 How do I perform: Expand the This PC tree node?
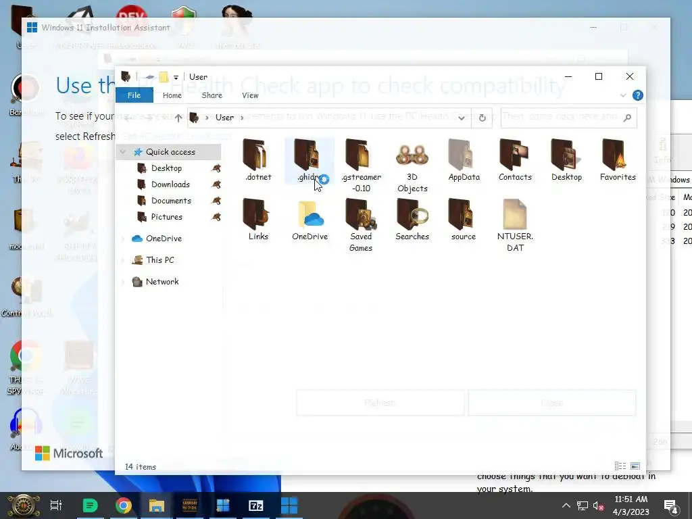tap(123, 260)
